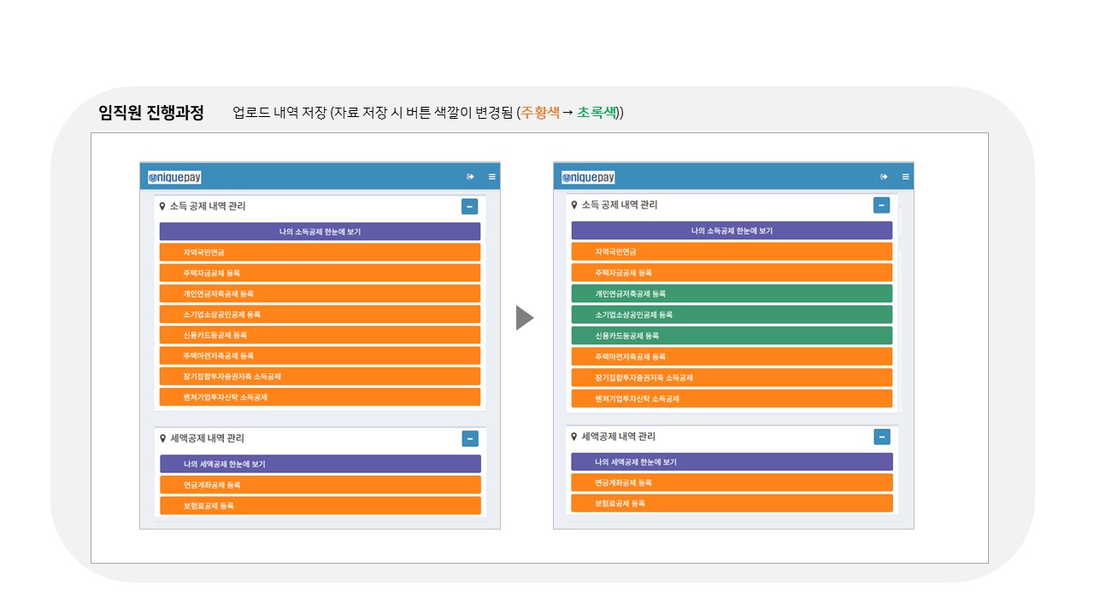Click the location pin beside 소득 공제 내역 관리
The image size is (1094, 615).
coord(163,206)
